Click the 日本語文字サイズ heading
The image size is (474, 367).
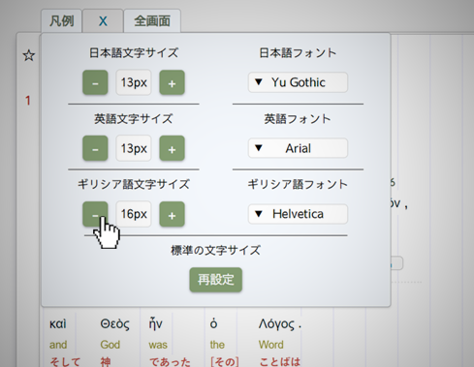pos(134,52)
